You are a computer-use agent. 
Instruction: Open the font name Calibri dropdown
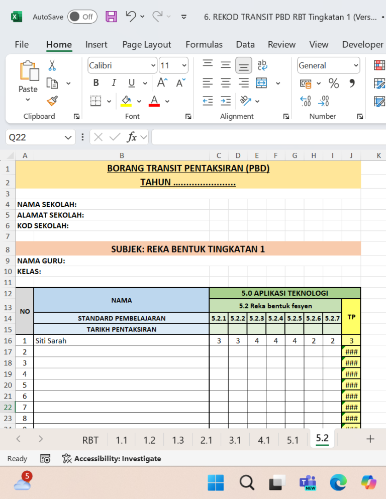click(153, 65)
